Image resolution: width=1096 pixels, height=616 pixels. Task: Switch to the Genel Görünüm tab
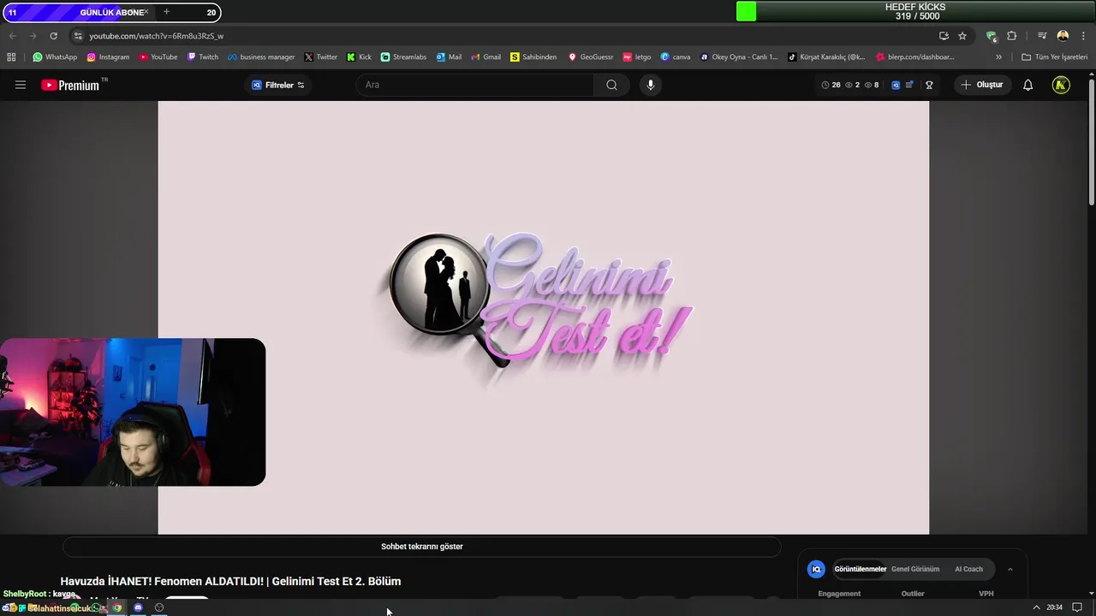[915, 569]
